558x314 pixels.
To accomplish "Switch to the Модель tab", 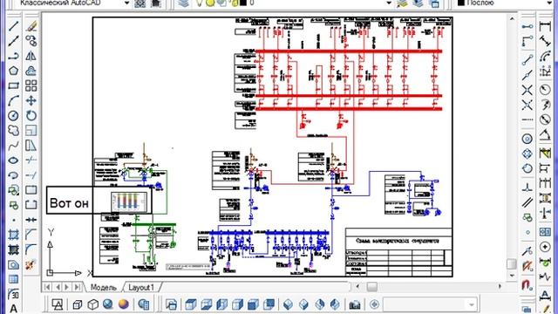I will point(103,287).
